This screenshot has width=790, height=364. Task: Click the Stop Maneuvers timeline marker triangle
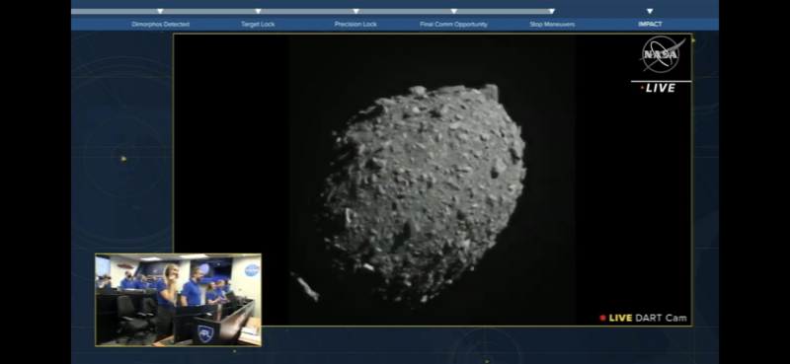point(552,11)
